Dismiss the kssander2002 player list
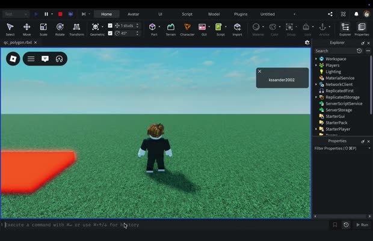The image size is (373, 241). [260, 72]
